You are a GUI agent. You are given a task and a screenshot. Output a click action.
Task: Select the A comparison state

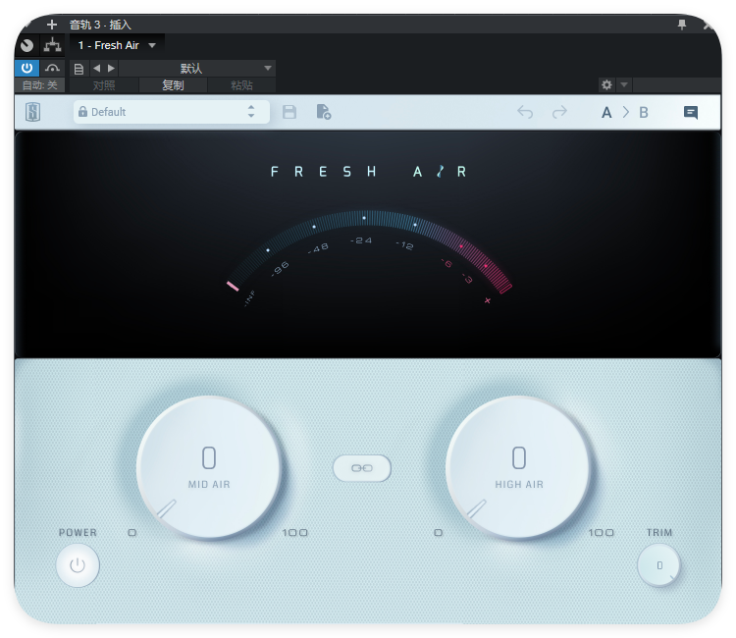pos(606,113)
